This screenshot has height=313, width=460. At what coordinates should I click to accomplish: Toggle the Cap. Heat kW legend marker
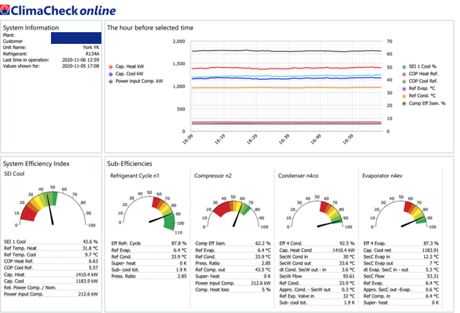click(111, 67)
